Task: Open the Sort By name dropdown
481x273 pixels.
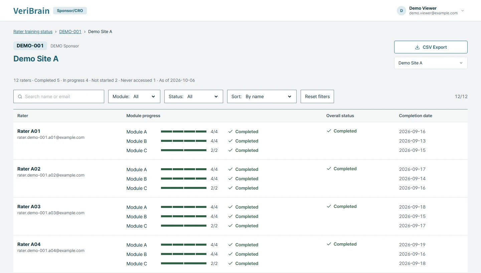Action: point(262,96)
